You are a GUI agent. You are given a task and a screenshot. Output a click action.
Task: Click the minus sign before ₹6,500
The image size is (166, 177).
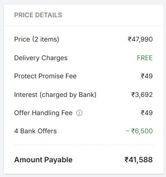click(x=127, y=131)
